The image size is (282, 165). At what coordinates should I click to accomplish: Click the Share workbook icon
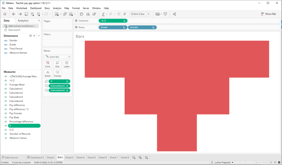(x=174, y=14)
